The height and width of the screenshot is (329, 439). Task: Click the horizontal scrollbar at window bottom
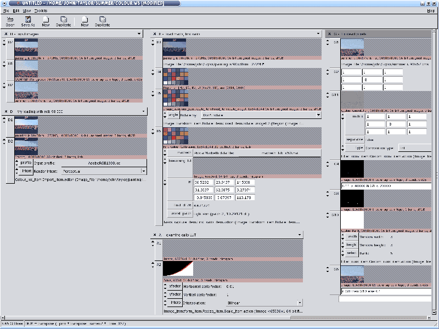coord(219,317)
